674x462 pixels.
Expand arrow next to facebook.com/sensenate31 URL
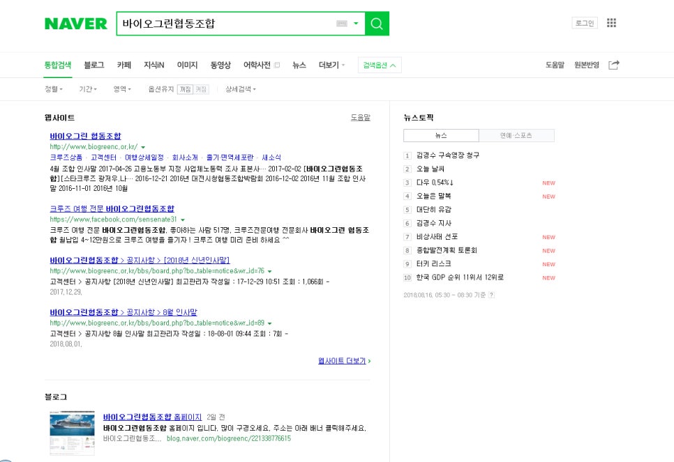point(183,220)
